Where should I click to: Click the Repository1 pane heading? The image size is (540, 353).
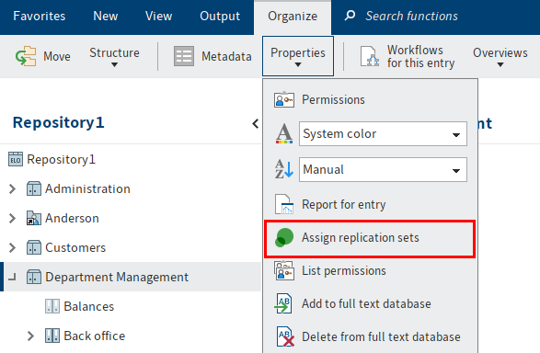click(x=58, y=122)
